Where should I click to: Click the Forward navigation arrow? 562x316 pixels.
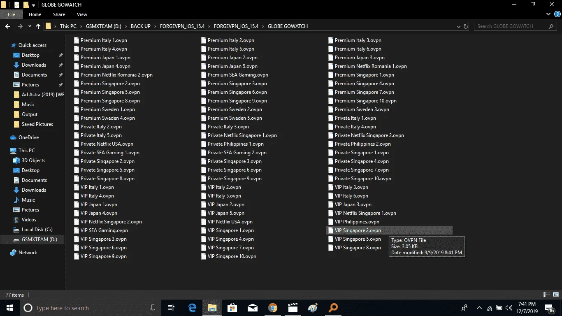(20, 26)
